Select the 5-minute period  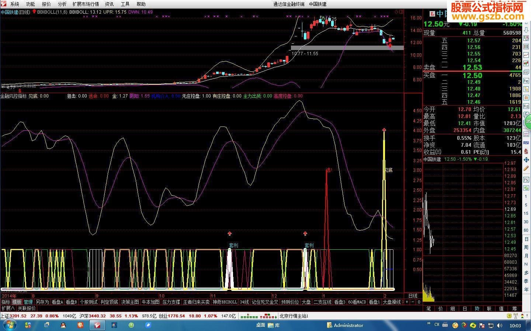tap(526, 205)
